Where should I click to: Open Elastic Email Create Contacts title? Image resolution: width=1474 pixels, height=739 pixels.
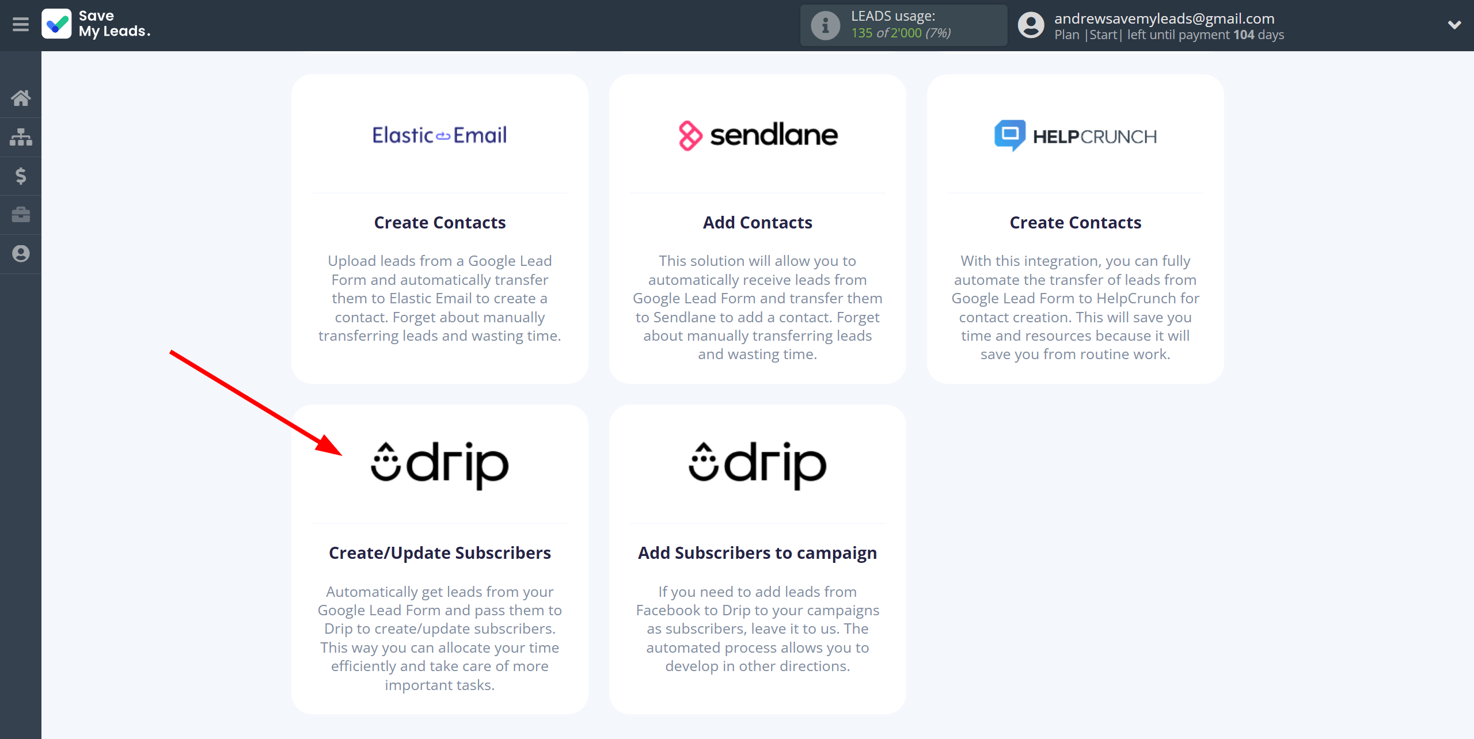coord(440,223)
